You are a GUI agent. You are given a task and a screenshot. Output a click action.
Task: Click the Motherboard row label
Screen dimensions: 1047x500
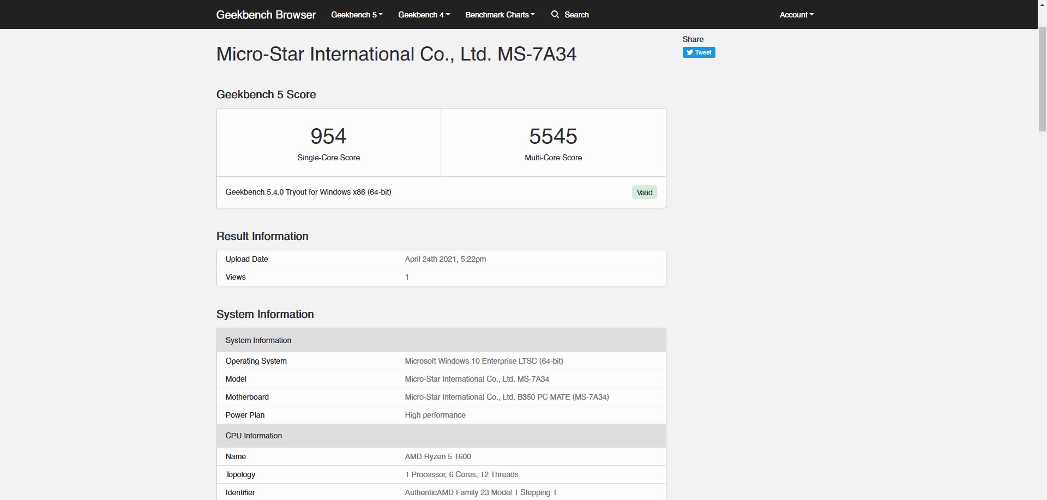tap(247, 397)
